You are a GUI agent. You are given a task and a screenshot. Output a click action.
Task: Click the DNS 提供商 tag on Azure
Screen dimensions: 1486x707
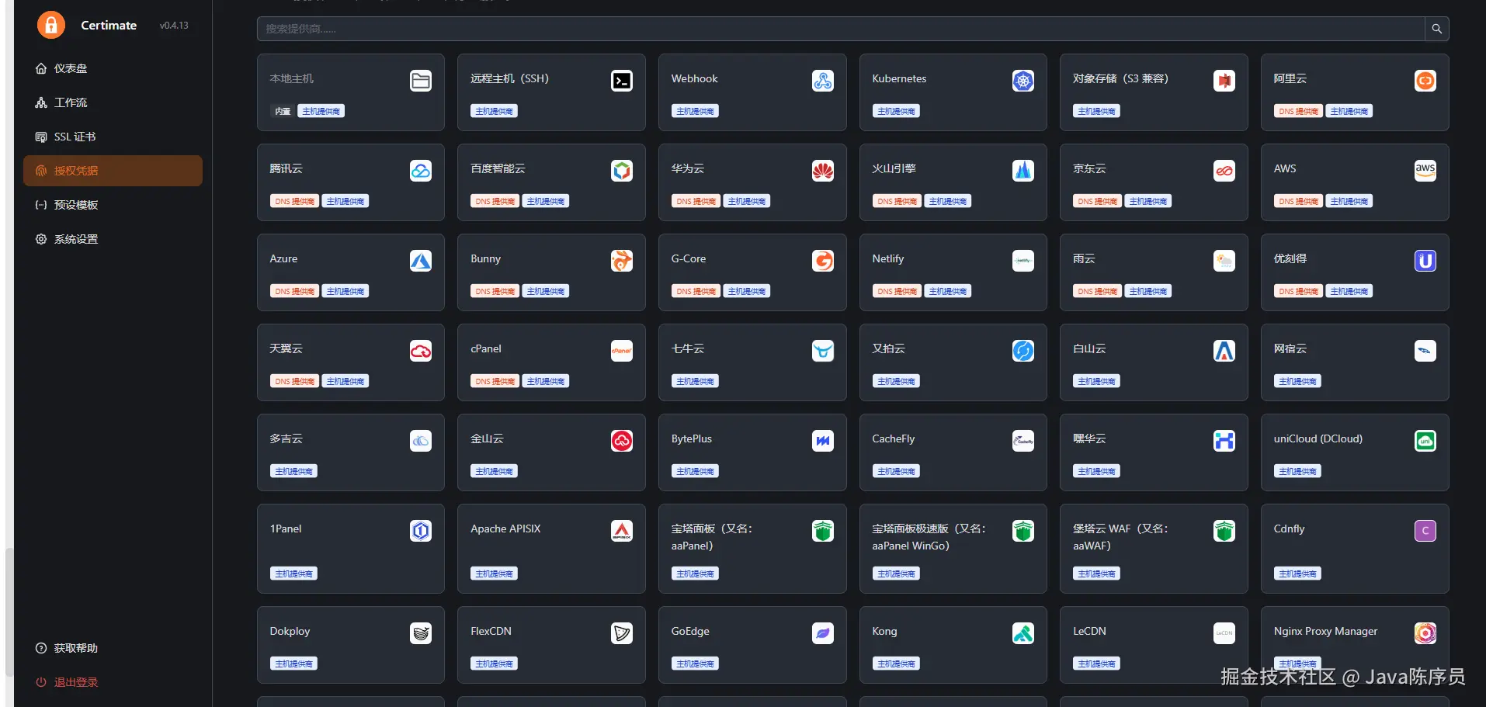tap(294, 291)
